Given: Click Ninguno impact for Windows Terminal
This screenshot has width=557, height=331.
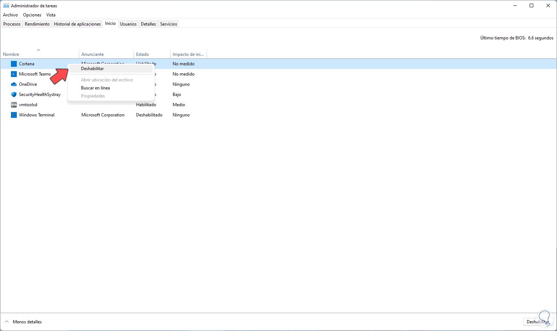Looking at the screenshot, I should coord(181,115).
